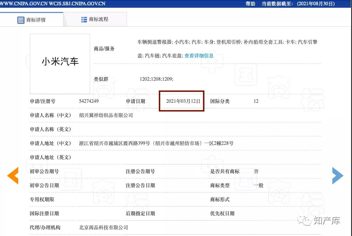Click the 当前数据截至 date in header
The height and width of the screenshot is (236, 352).
click(298, 4)
